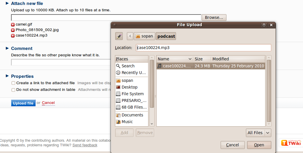Click Cancel in File Upload dialog
The width and height of the screenshot is (303, 153).
tap(233, 145)
